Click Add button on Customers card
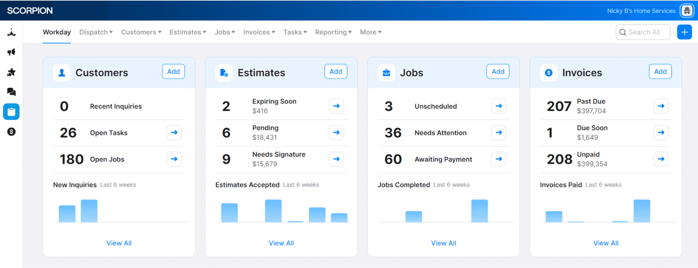This screenshot has width=698, height=268. click(x=173, y=72)
